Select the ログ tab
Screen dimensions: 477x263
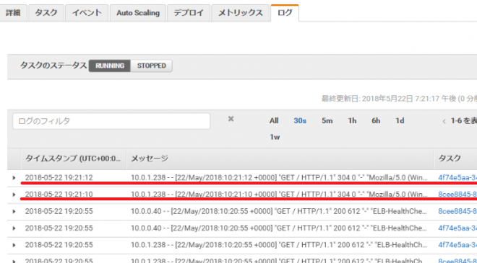[285, 13]
